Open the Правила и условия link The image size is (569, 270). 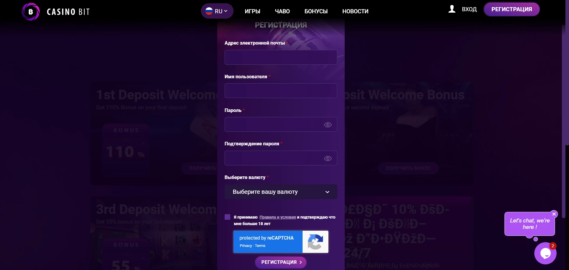pos(278,217)
